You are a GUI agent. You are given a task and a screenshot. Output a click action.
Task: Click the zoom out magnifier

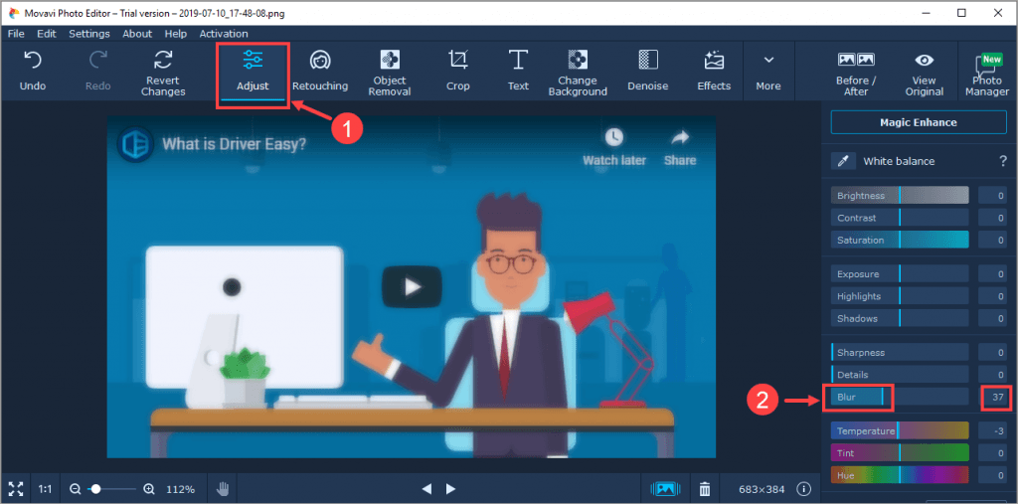[x=76, y=488]
